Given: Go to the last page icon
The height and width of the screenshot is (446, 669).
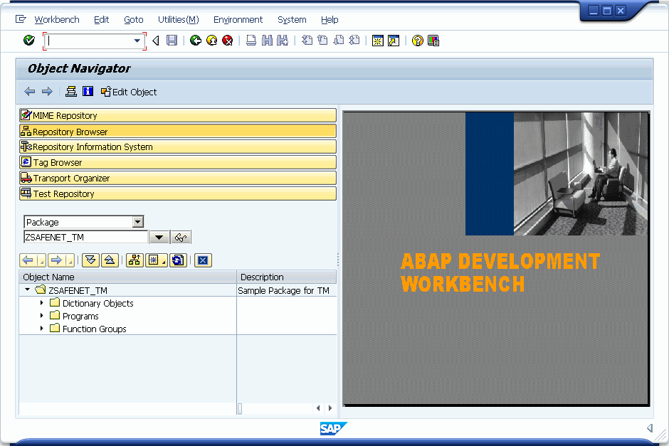Looking at the screenshot, I should 354,41.
